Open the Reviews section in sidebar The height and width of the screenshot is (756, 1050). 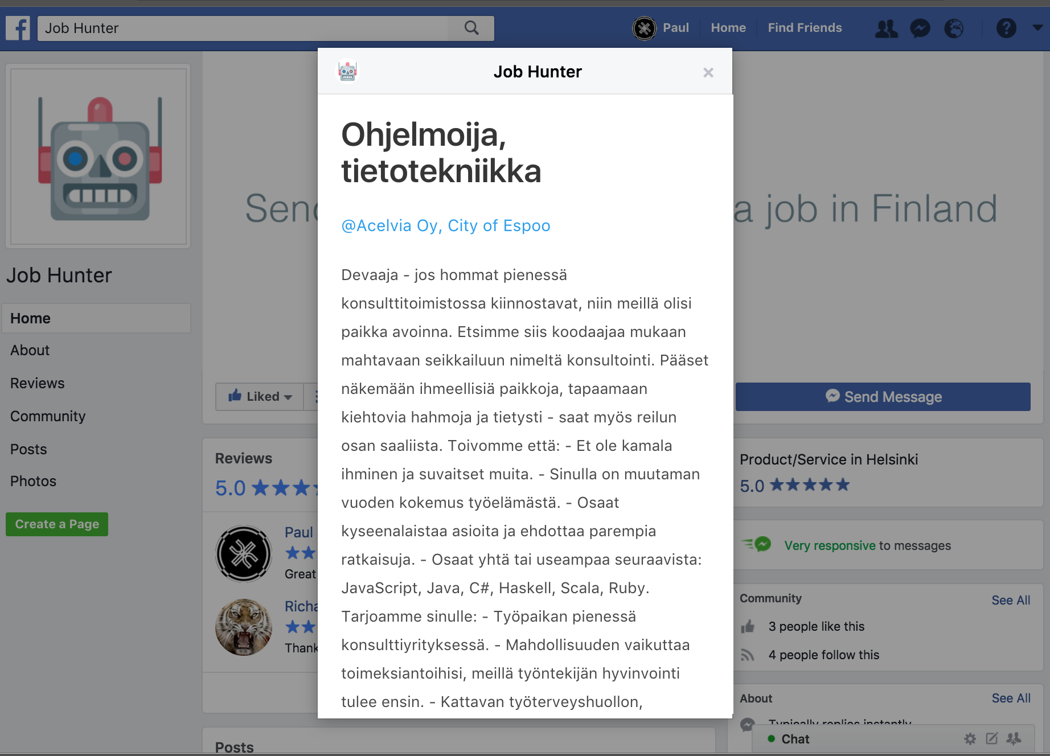(x=38, y=383)
